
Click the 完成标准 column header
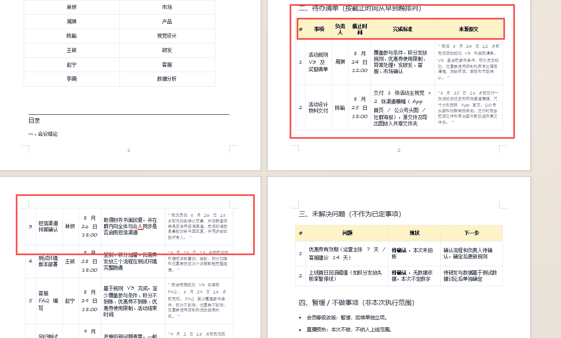pyautogui.click(x=402, y=29)
